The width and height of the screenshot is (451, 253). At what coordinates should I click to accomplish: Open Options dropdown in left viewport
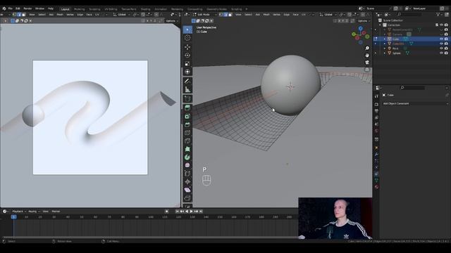pos(172,21)
